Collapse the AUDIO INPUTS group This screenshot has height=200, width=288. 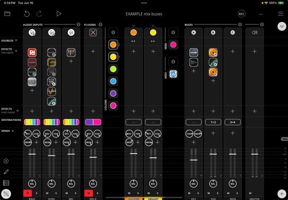coord(78,24)
